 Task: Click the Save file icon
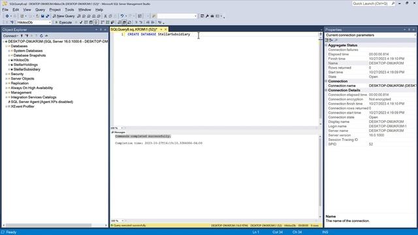pyautogui.click(x=42, y=16)
